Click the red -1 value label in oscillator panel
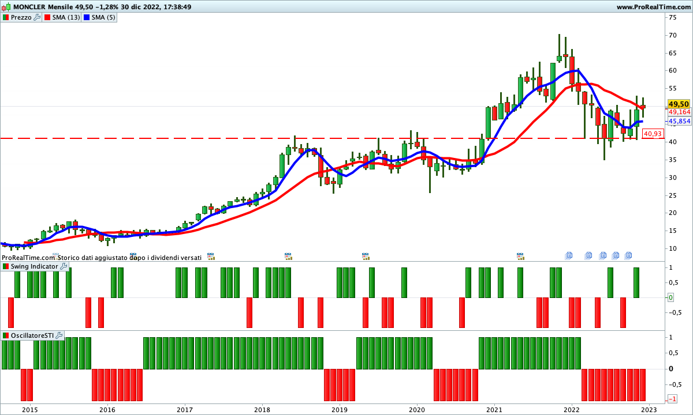The height and width of the screenshot is (415, 693). click(x=672, y=399)
